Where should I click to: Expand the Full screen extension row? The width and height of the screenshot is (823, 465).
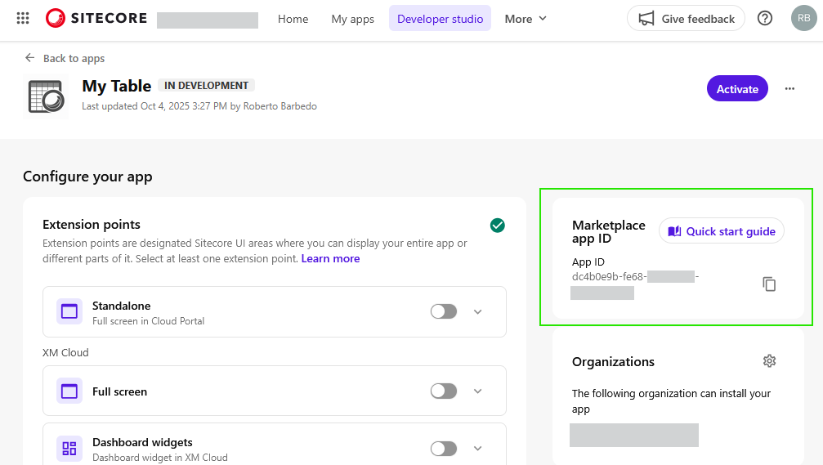click(x=478, y=391)
